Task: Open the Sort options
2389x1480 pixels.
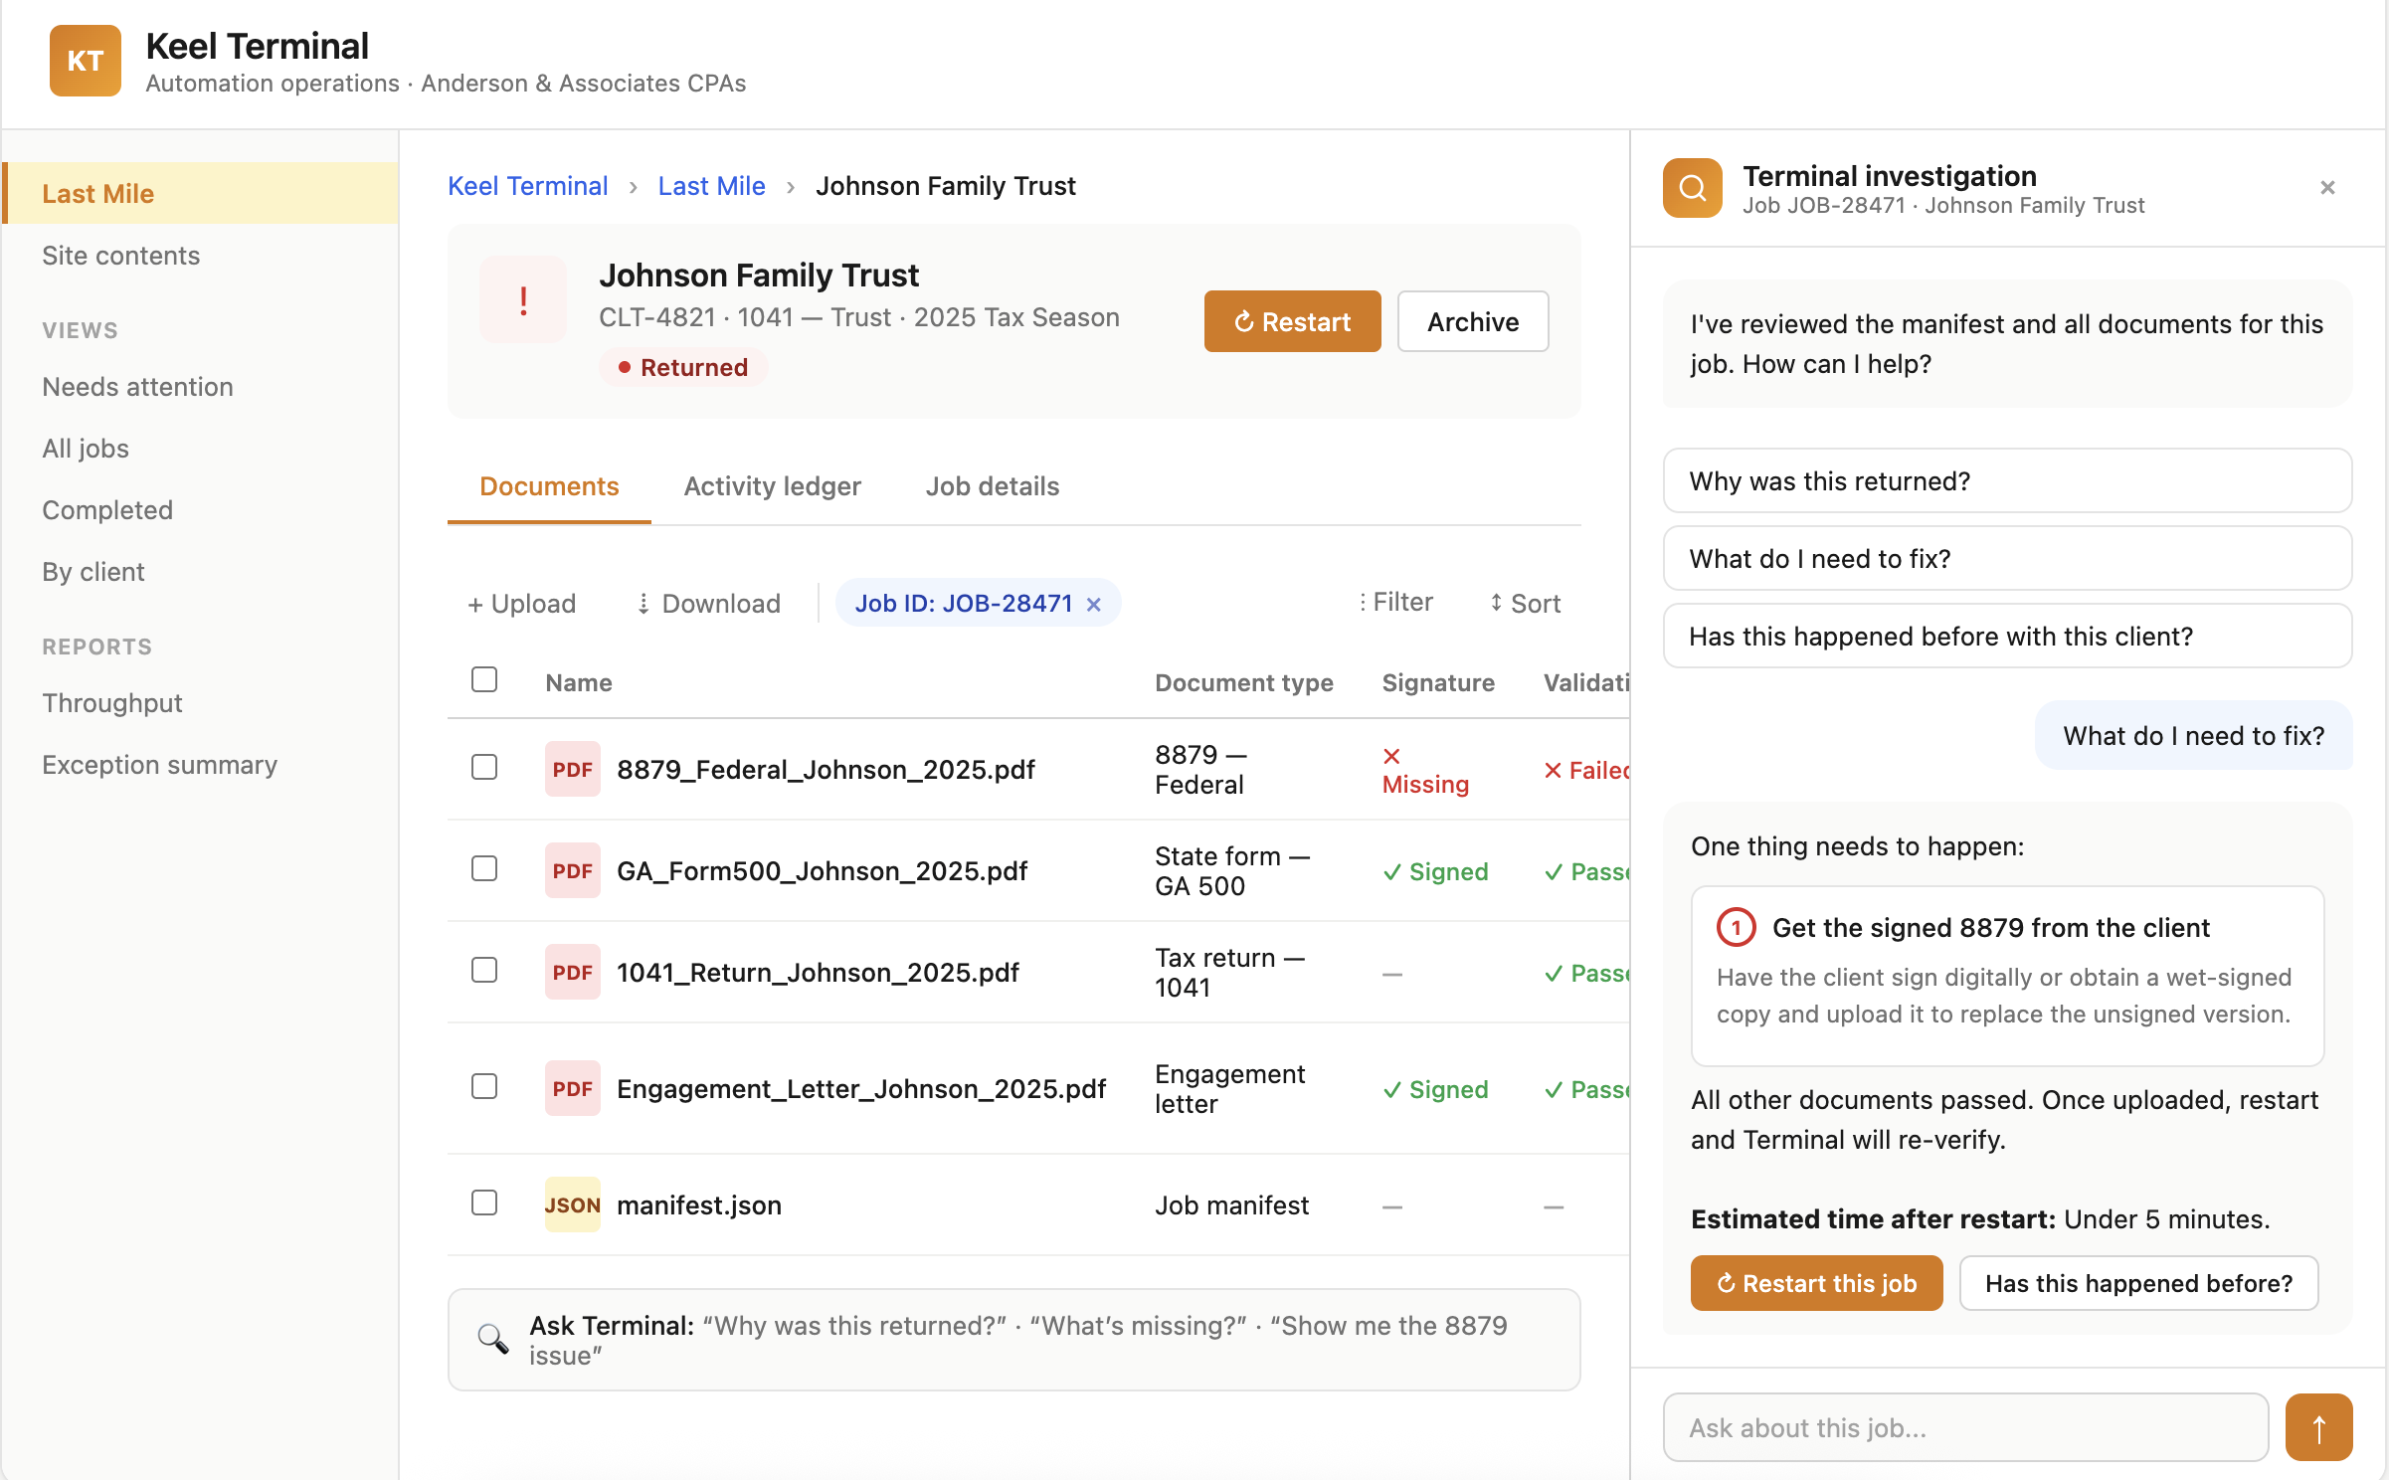Action: [x=1525, y=603]
